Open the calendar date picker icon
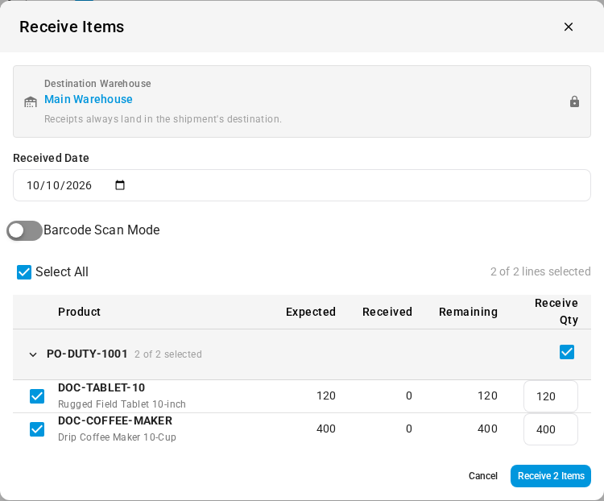The image size is (604, 501). 120,185
